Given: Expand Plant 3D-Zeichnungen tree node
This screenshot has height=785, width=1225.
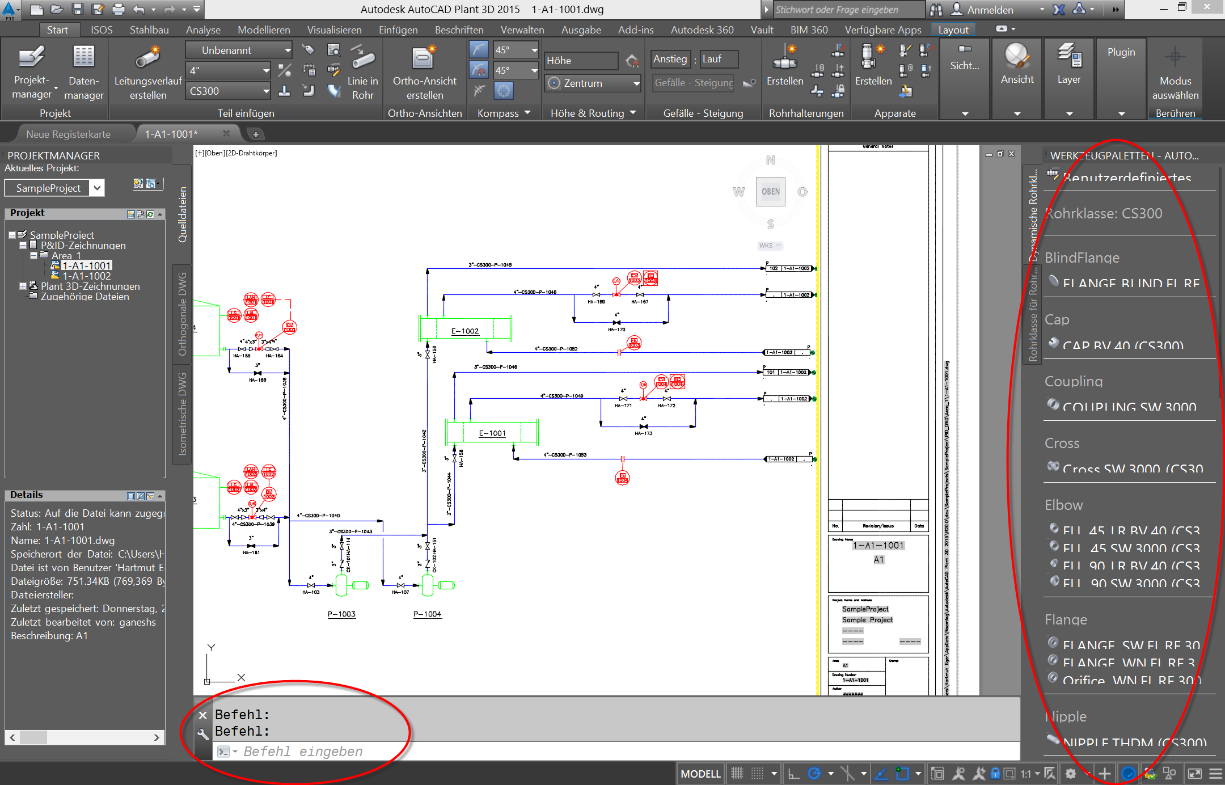Looking at the screenshot, I should coord(23,286).
